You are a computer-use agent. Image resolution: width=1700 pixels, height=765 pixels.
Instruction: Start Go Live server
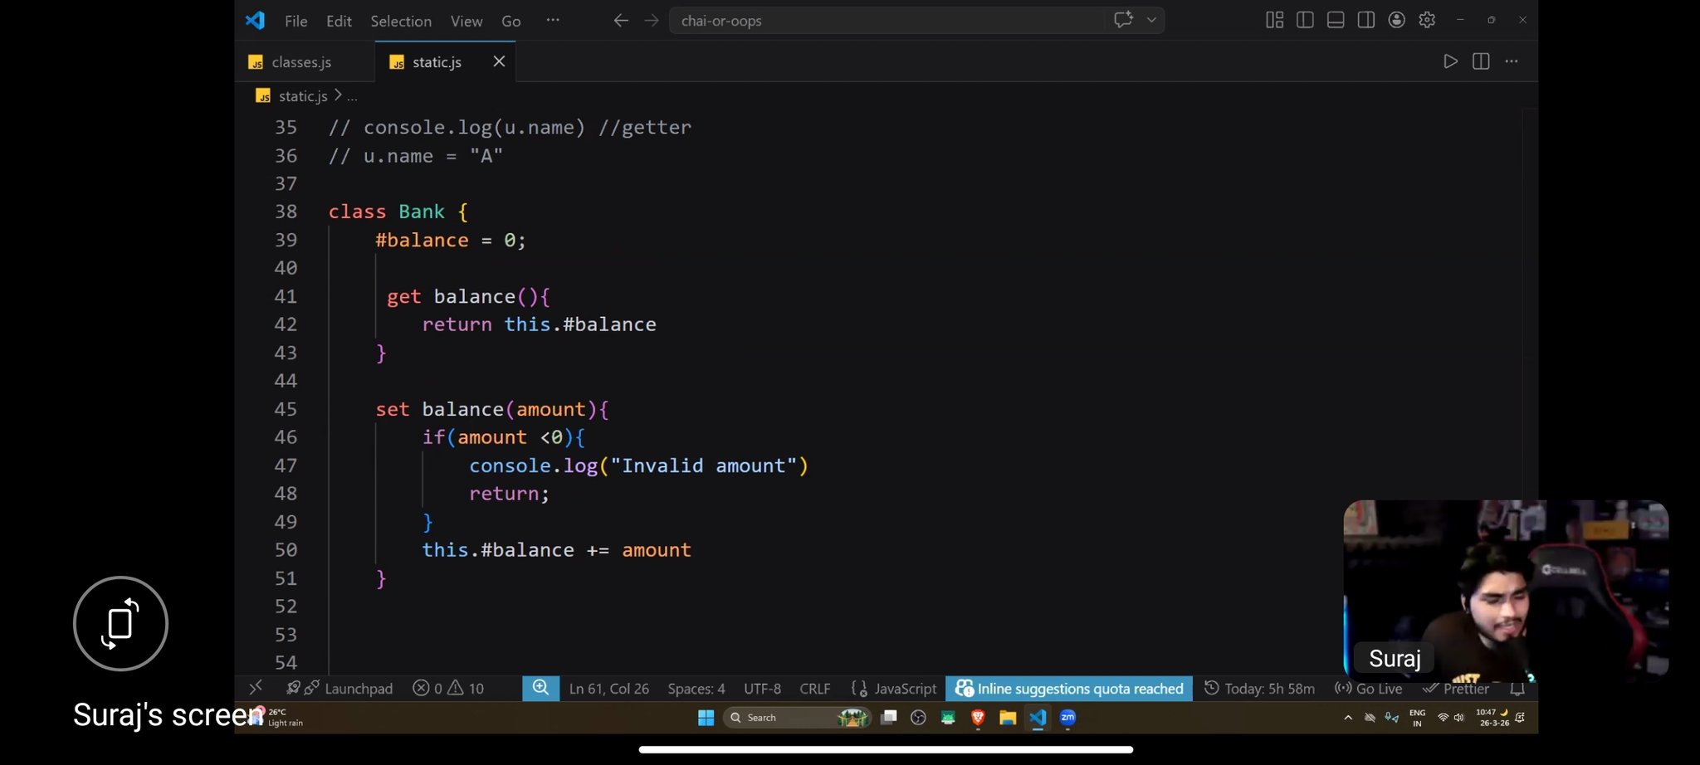pos(1369,689)
